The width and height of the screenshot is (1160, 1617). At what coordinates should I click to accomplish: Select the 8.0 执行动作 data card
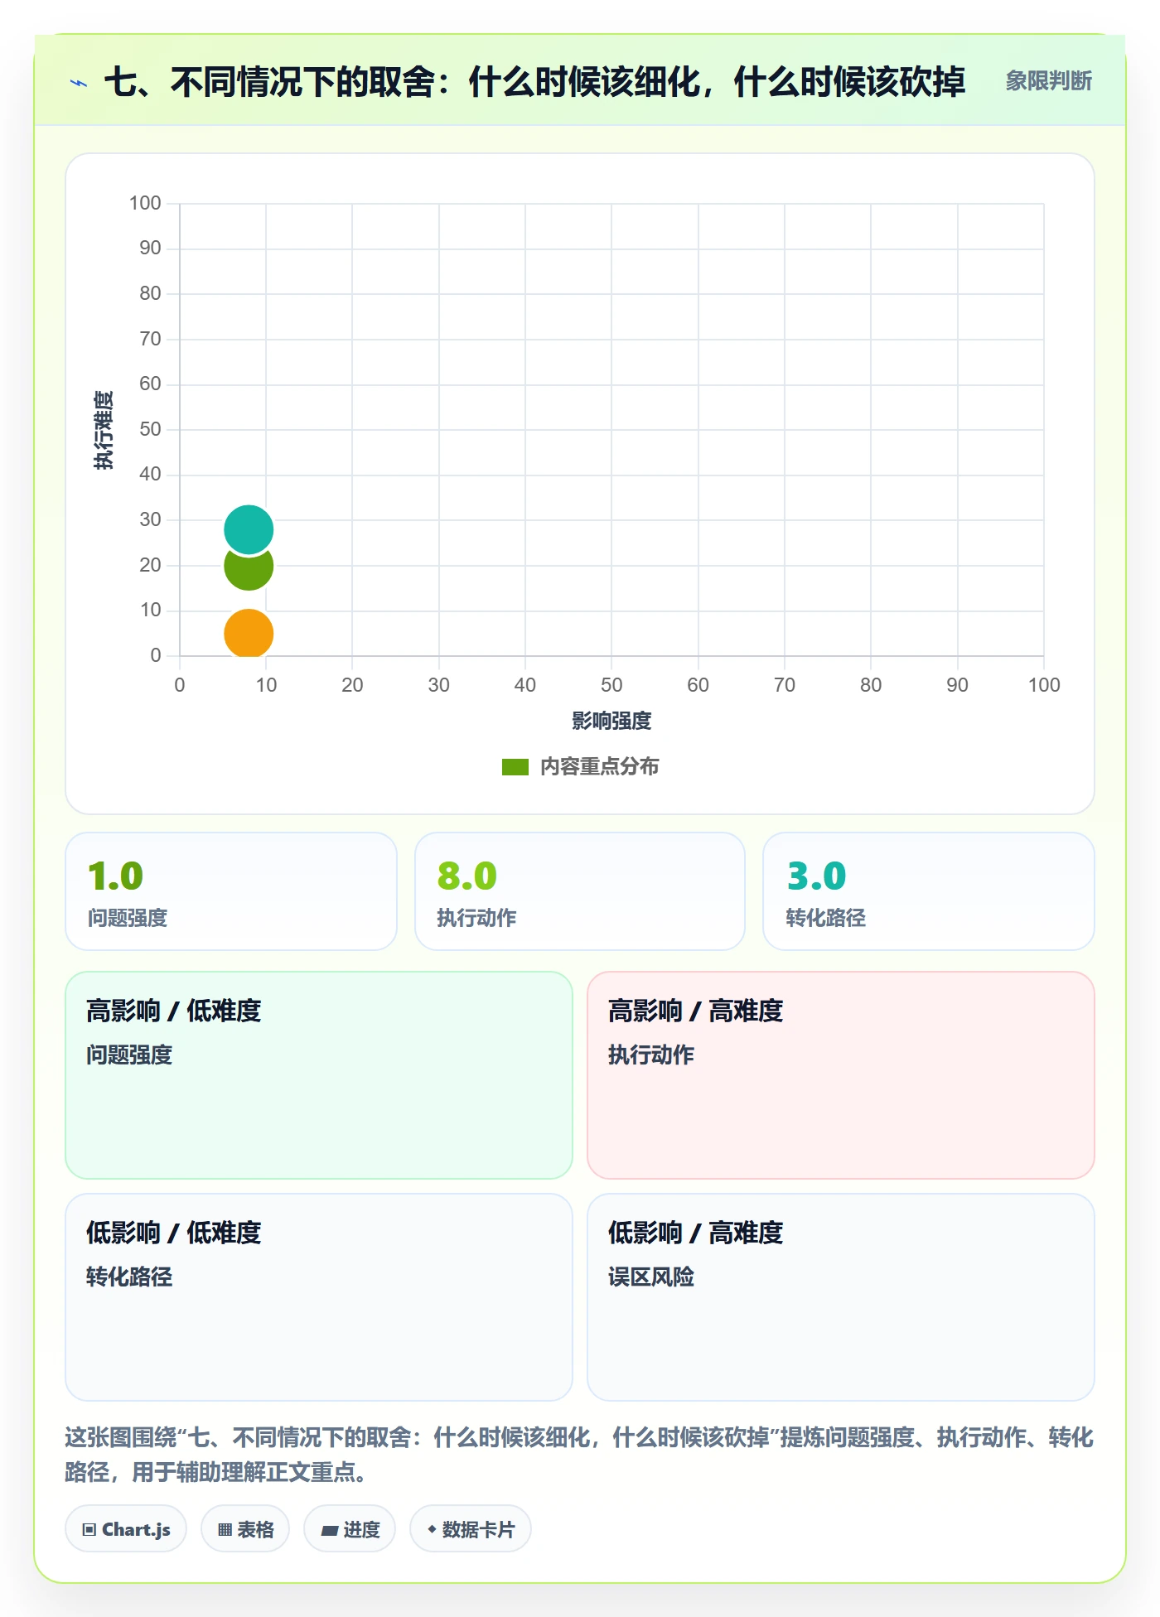(580, 891)
